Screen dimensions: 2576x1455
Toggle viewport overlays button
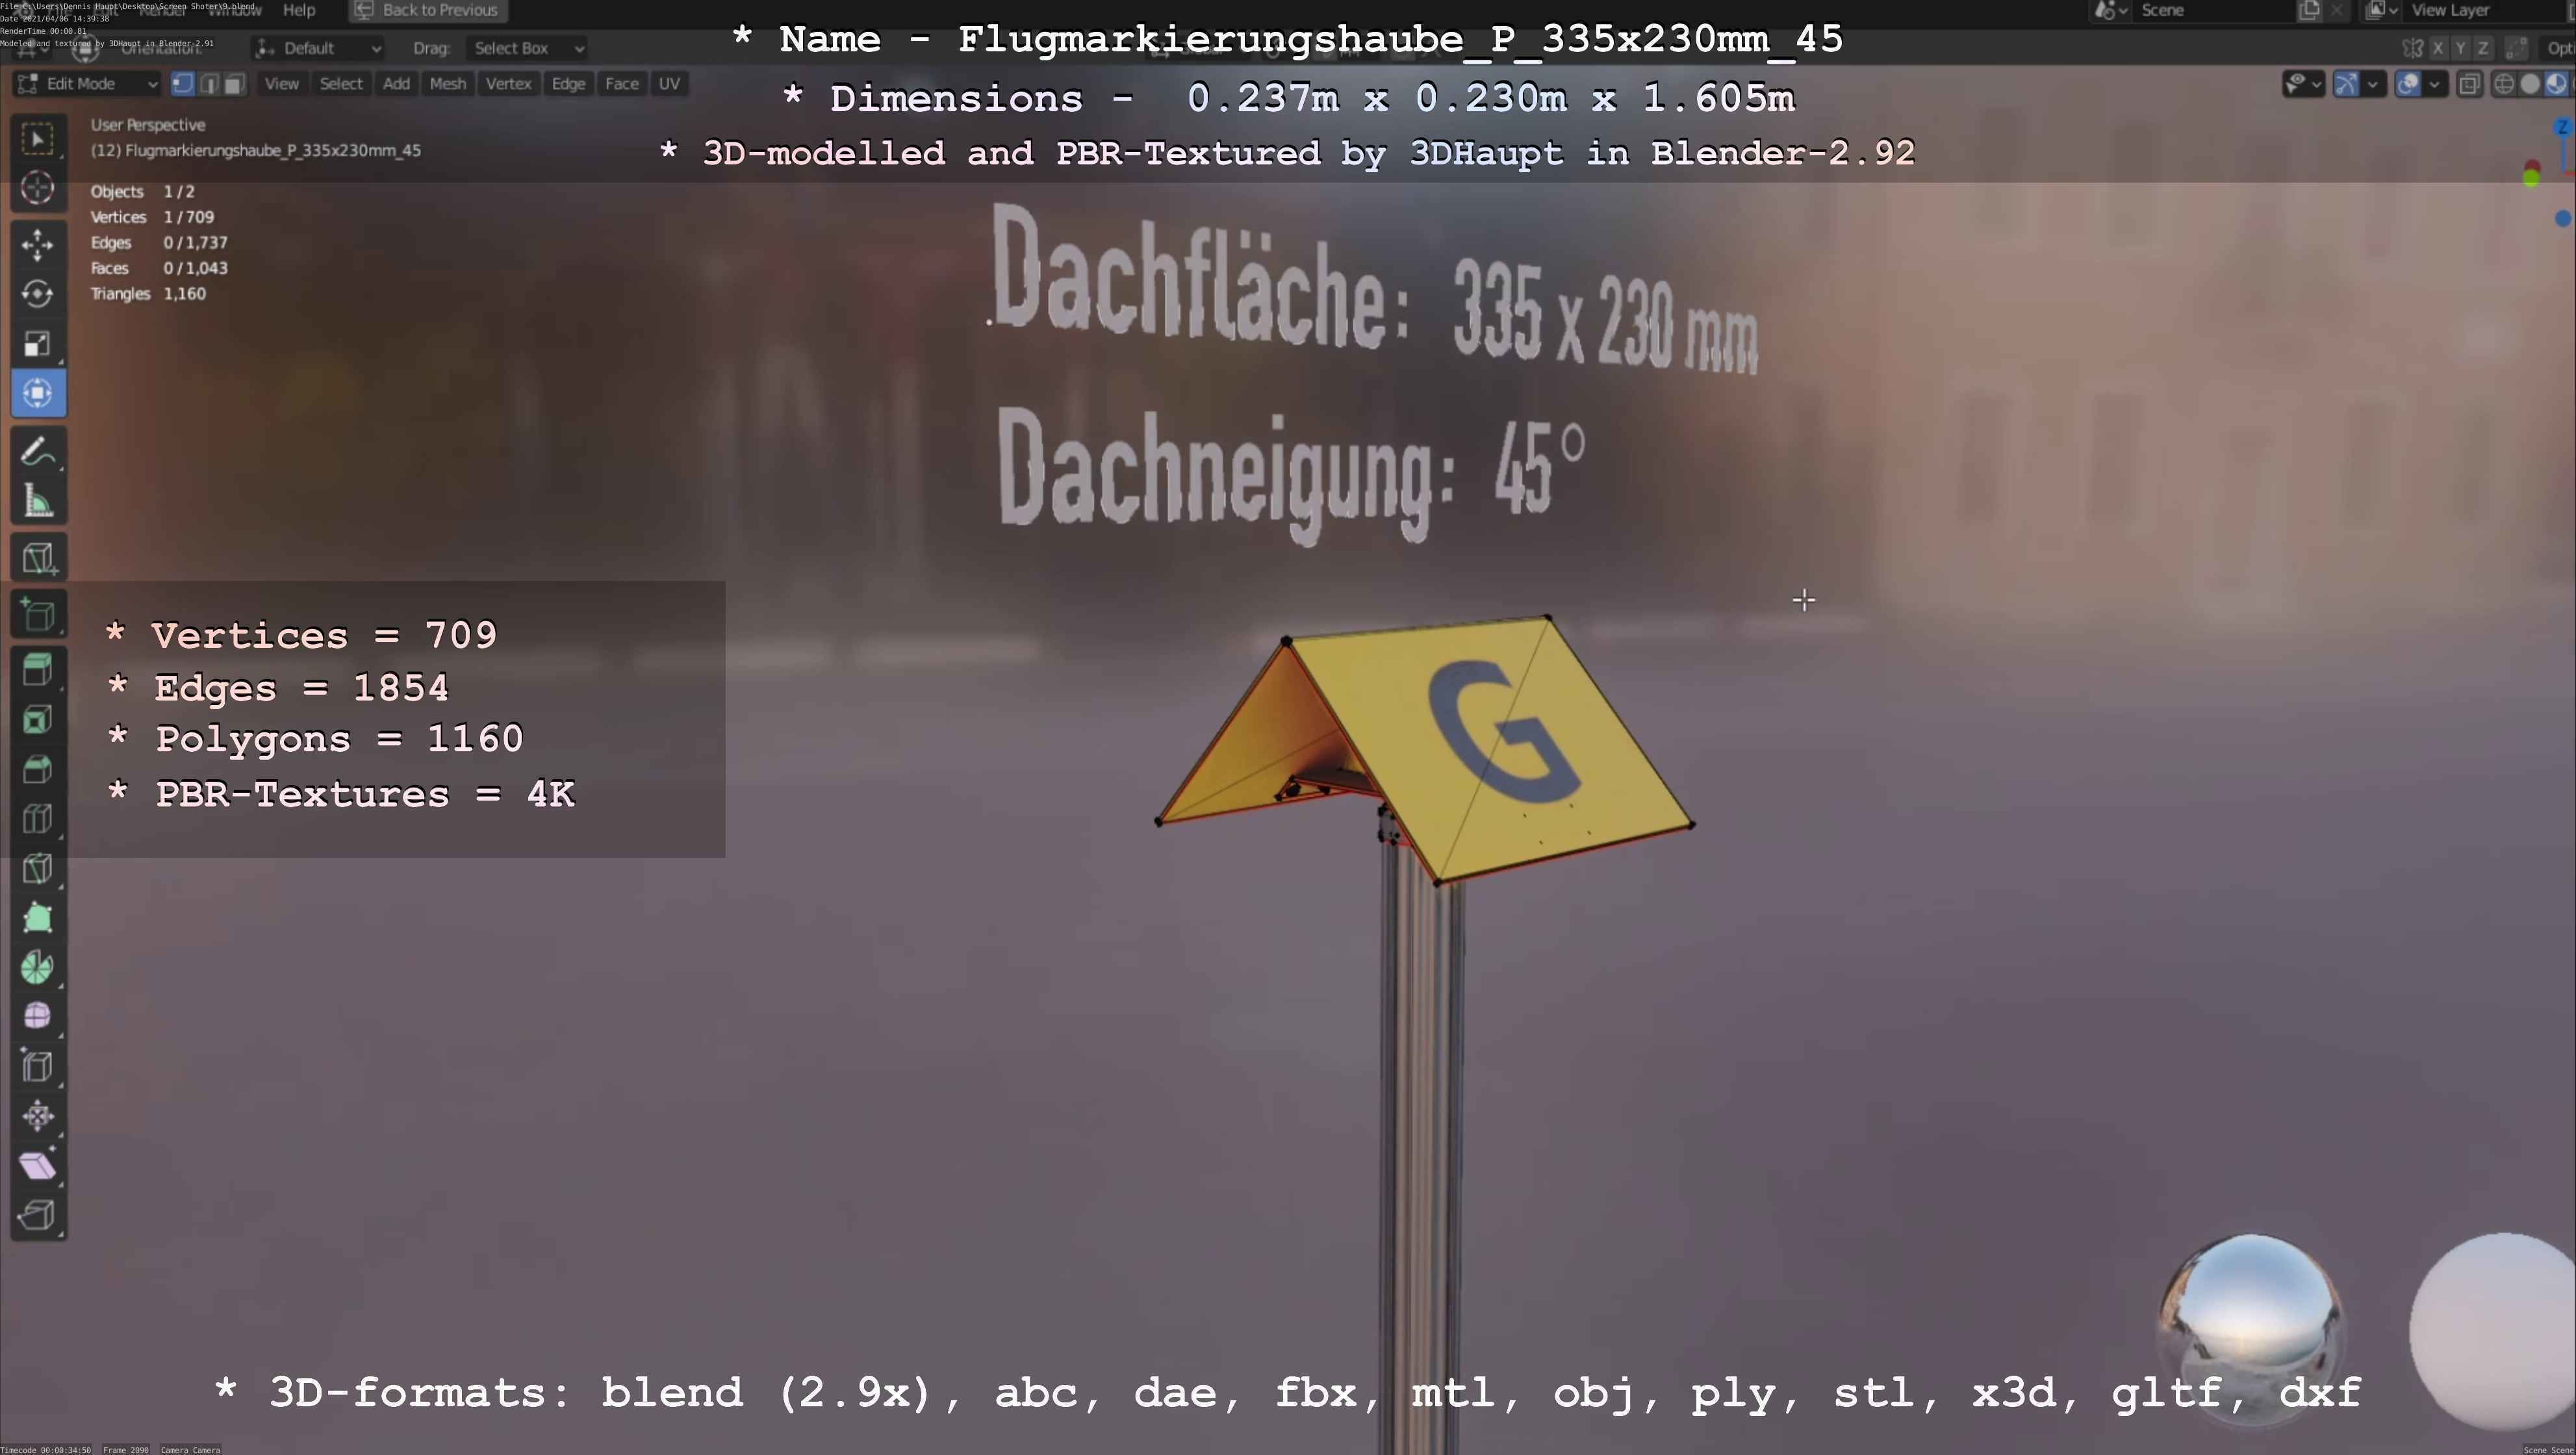[x=2408, y=84]
